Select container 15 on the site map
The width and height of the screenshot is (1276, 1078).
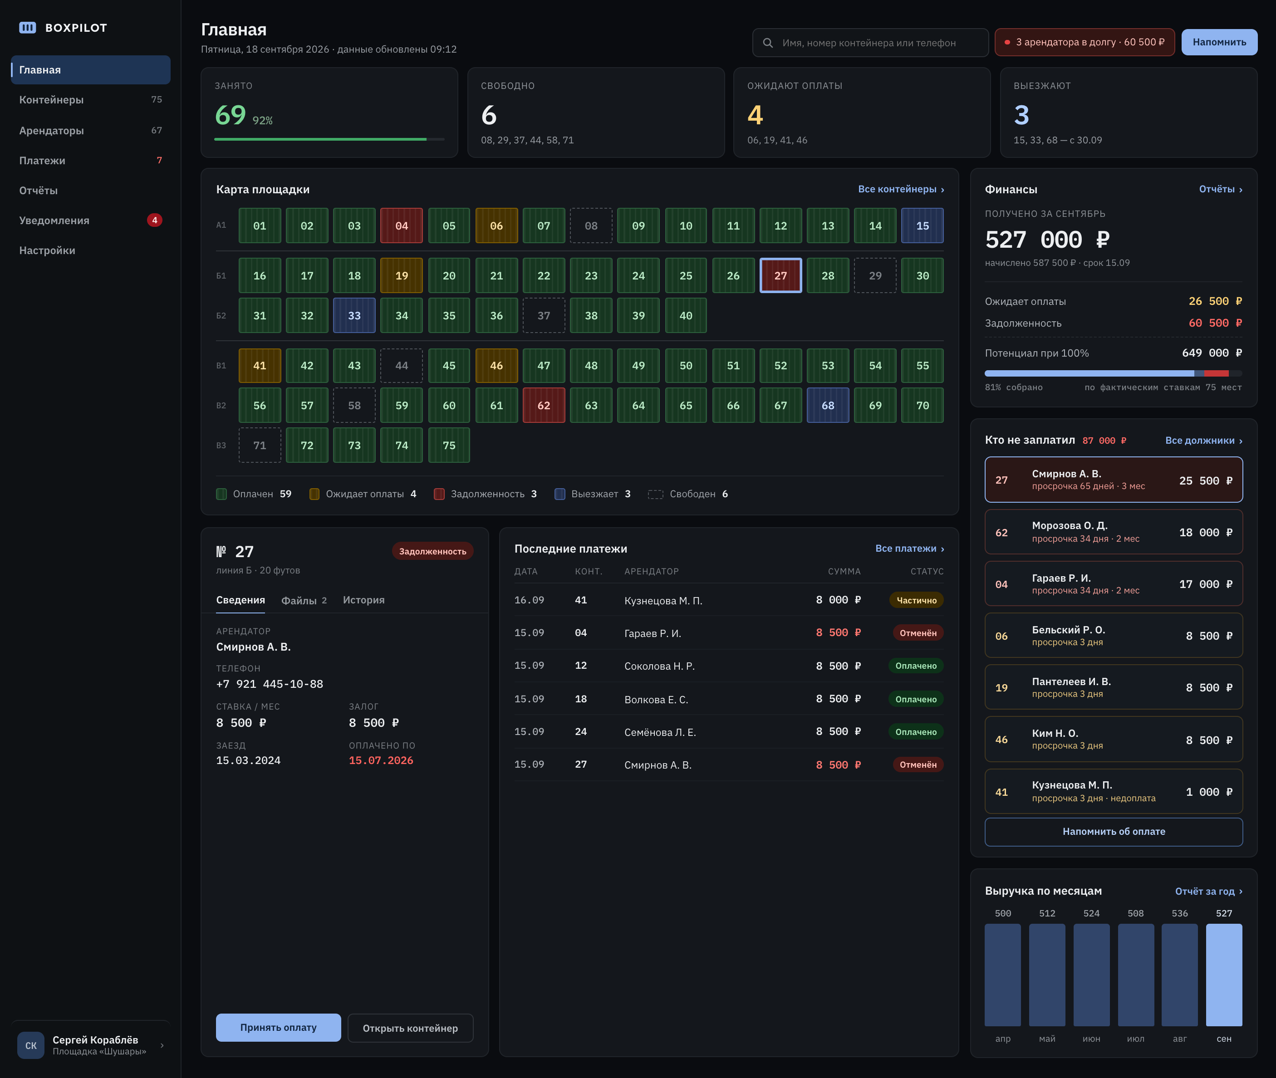pos(922,225)
